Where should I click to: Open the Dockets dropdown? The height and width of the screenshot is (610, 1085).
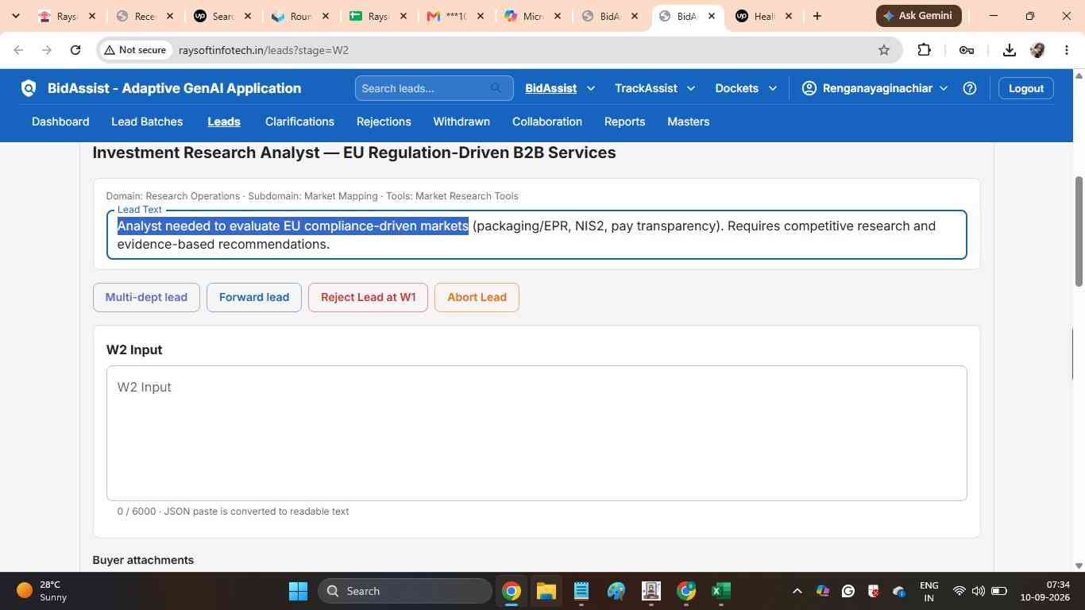coord(746,88)
